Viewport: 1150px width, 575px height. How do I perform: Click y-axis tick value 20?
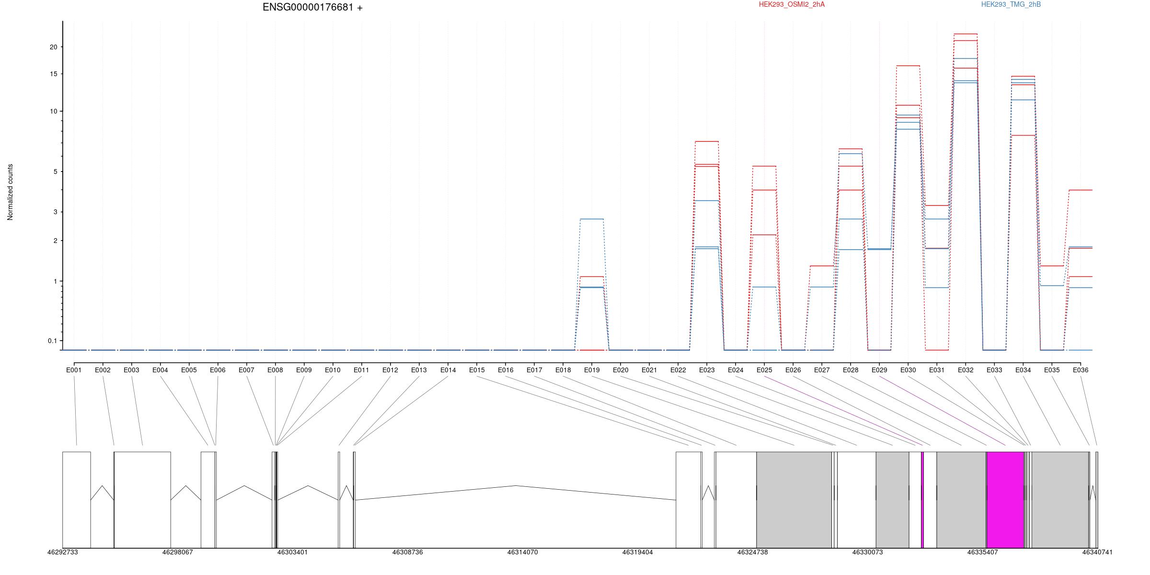[53, 47]
